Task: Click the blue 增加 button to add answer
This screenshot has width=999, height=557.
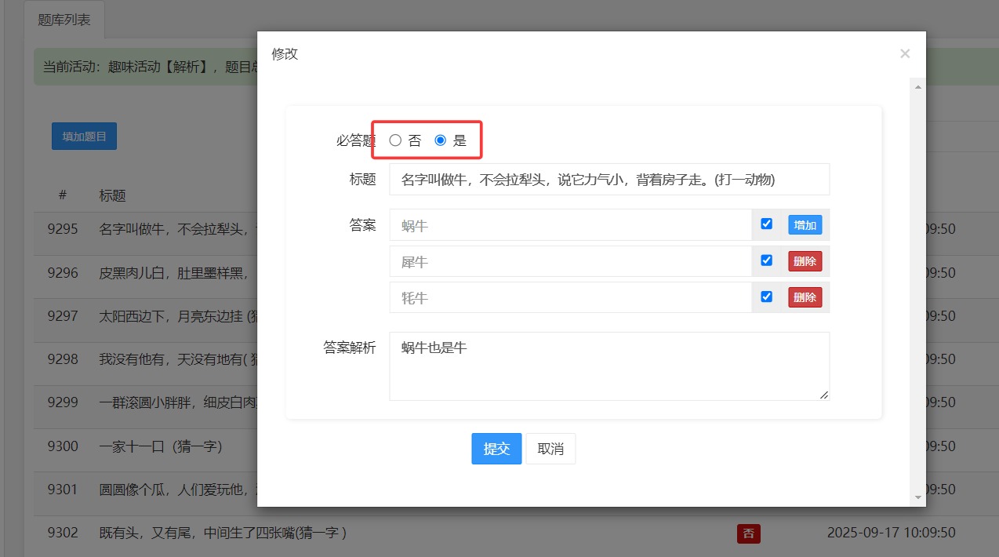Action: click(x=805, y=224)
